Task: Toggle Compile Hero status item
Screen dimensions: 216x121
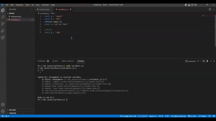Action: (128, 116)
